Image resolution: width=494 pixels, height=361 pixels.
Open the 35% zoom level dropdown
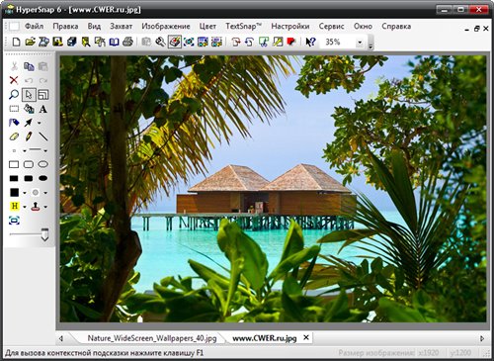click(360, 43)
